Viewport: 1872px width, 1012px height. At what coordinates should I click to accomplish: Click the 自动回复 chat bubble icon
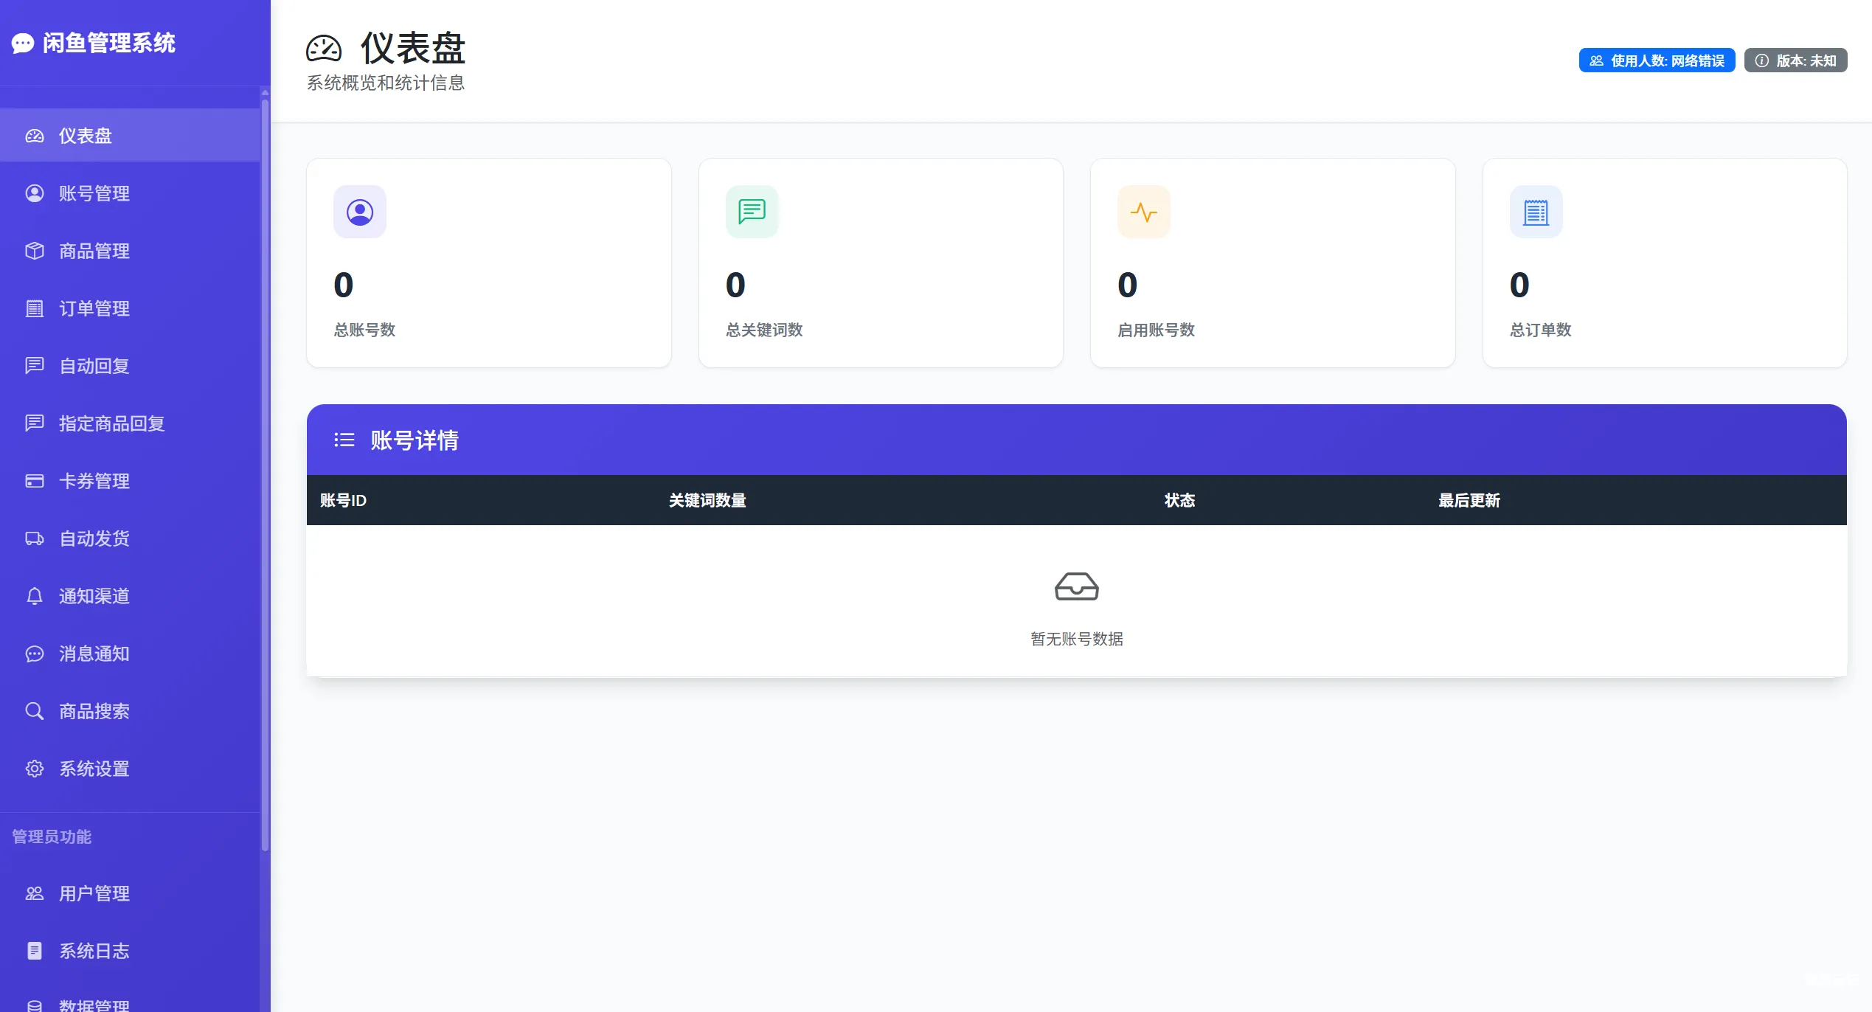click(35, 366)
